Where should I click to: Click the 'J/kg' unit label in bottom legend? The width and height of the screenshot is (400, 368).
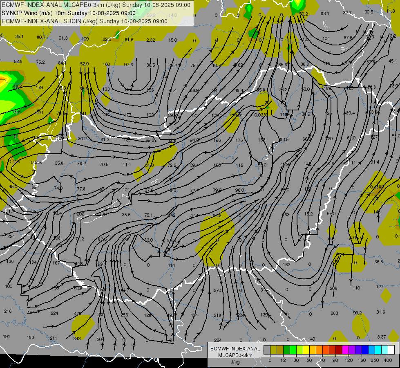(x=235, y=362)
